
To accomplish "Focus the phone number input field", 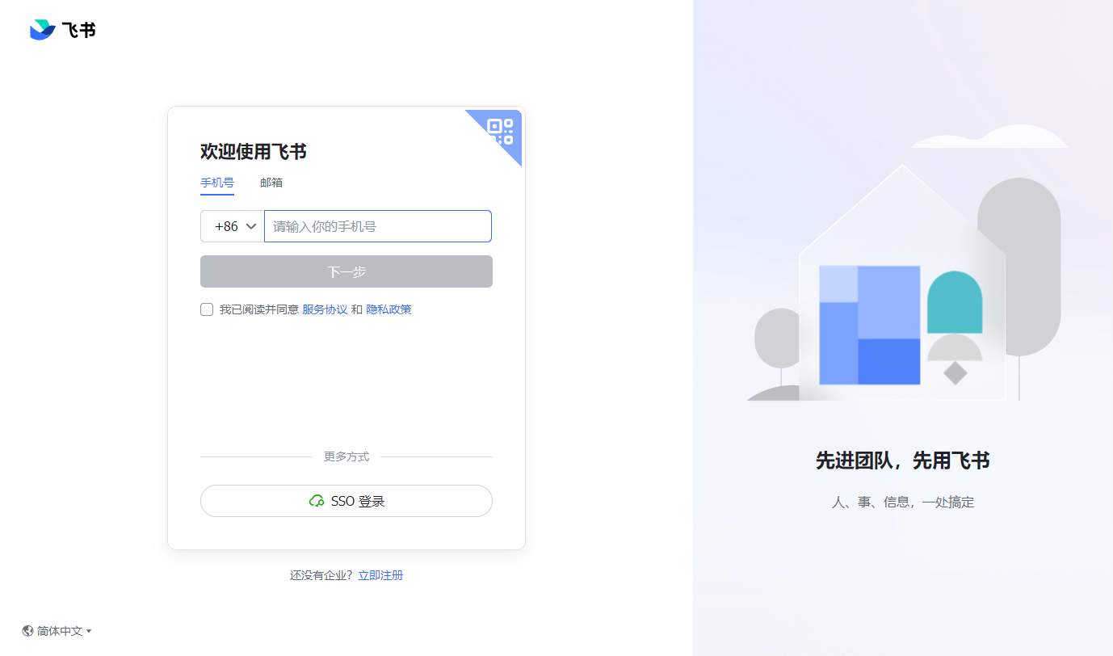I will (378, 226).
